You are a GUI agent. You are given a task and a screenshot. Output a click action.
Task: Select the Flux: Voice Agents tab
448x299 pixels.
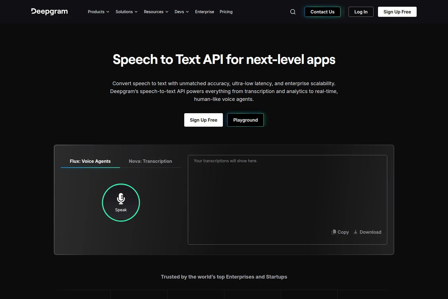[x=90, y=161]
